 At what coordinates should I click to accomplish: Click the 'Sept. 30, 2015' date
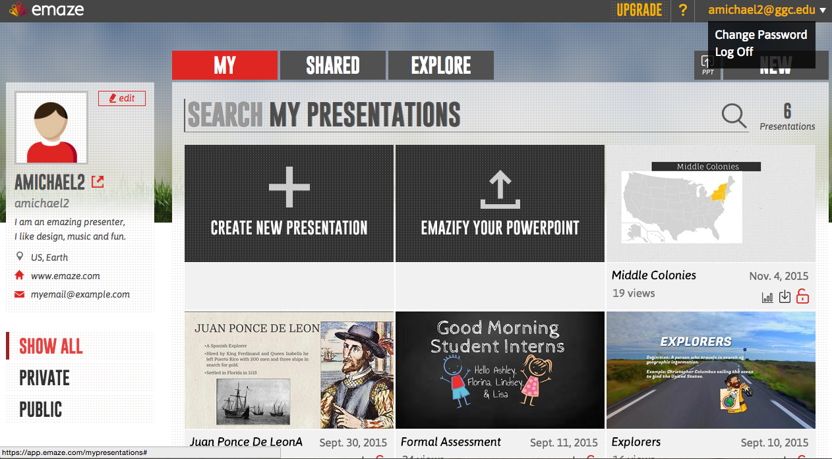tap(353, 443)
